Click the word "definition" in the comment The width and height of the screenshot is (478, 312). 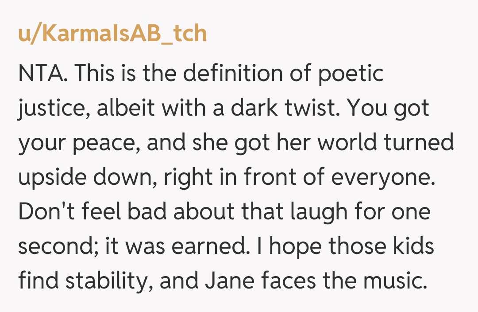pos(233,74)
